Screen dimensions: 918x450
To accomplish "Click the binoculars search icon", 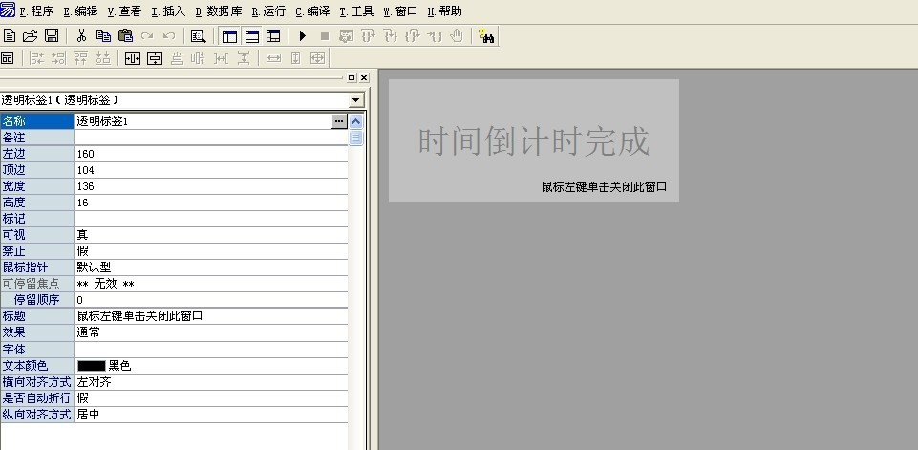I will coord(486,36).
